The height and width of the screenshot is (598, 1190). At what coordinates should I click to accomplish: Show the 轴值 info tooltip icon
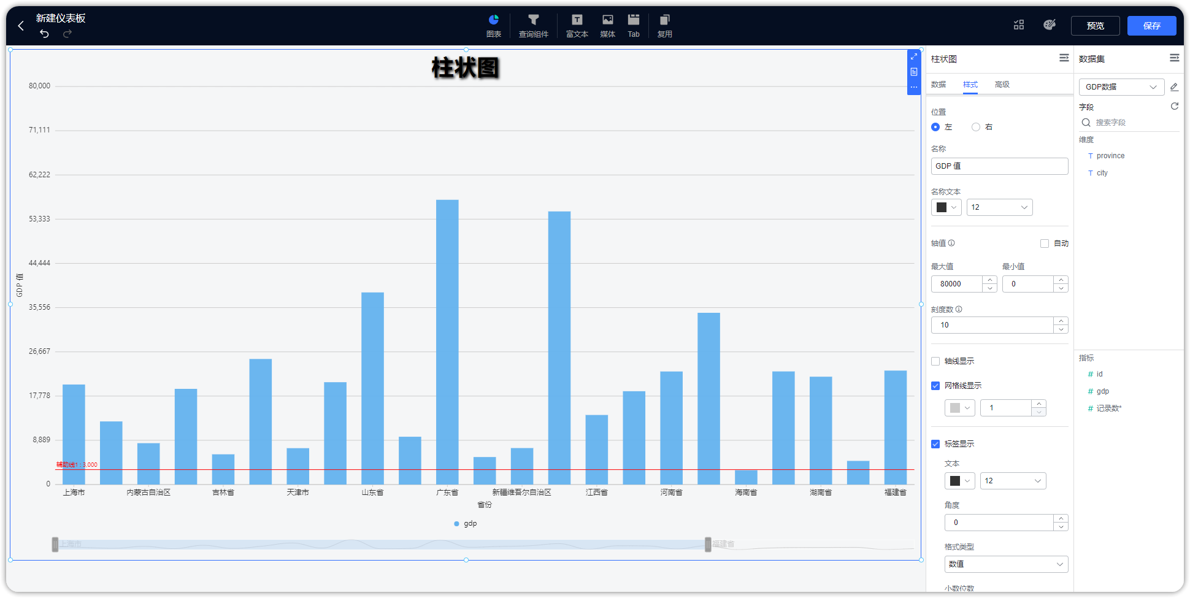coord(951,243)
